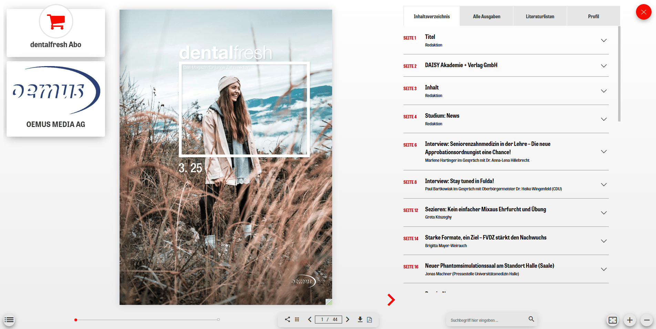Expand DAISY Akademie + Verlag GmbH entry
The height and width of the screenshot is (329, 656).
pos(604,66)
